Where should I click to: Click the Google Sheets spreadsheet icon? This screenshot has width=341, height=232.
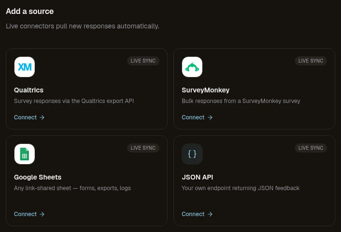coord(25,154)
